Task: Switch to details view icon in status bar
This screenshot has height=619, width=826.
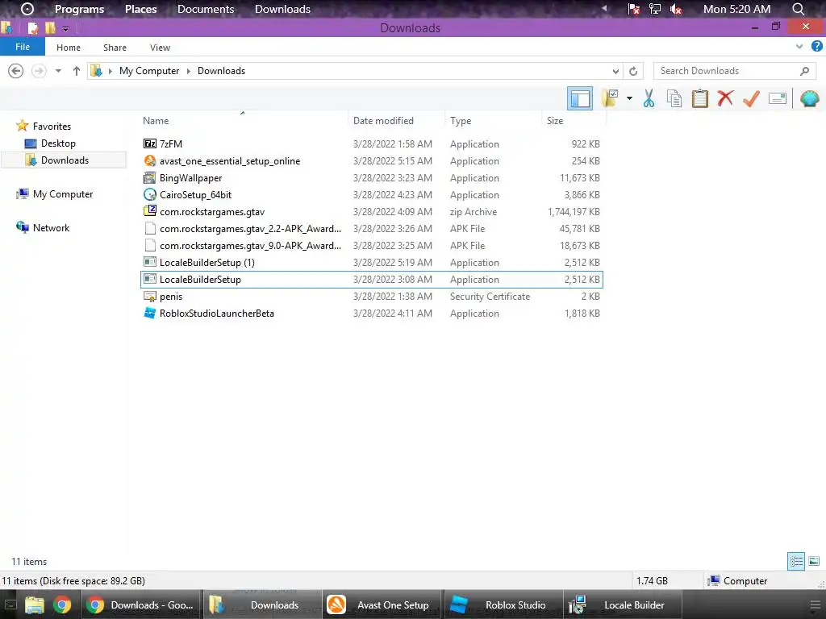Action: click(x=796, y=561)
